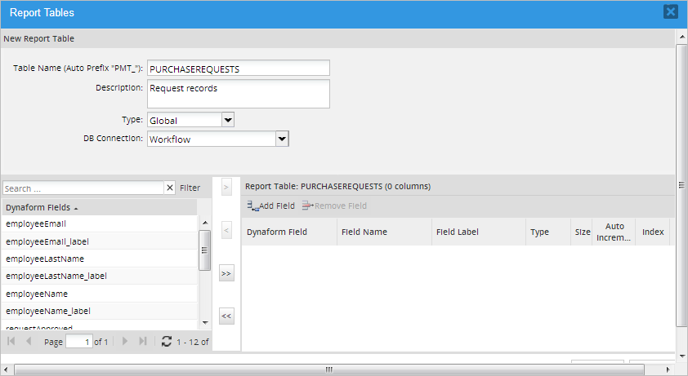
Task: Move all fields right with the >> button
Action: click(x=226, y=273)
